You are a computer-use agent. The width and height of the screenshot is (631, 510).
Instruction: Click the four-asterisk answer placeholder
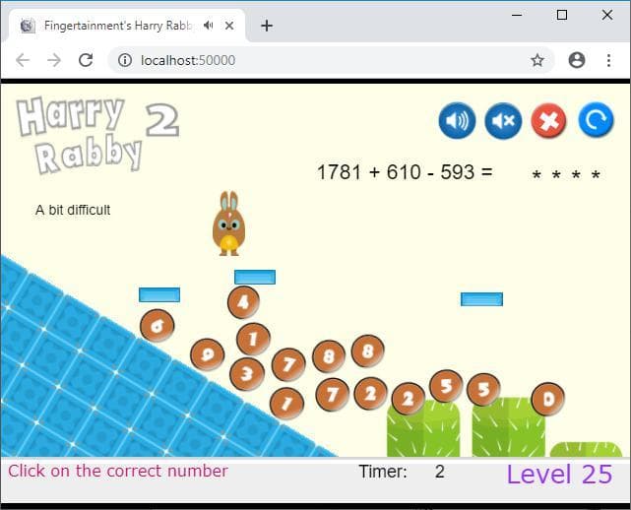point(566,174)
